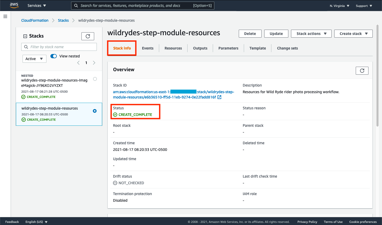Open the CloudFormation breadcrumb link
This screenshot has width=382, height=225.
point(35,20)
